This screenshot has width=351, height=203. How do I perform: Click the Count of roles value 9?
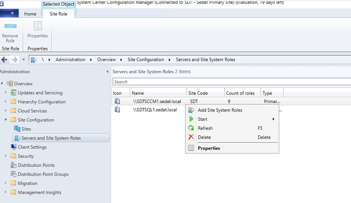[229, 101]
